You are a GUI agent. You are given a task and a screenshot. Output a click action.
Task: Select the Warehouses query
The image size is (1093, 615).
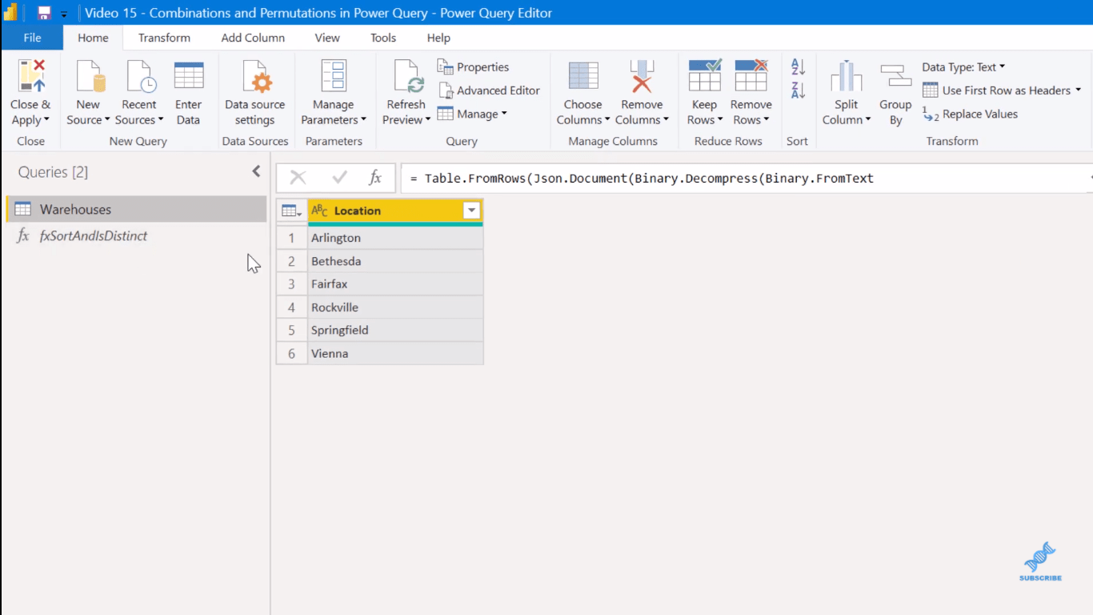pos(136,209)
